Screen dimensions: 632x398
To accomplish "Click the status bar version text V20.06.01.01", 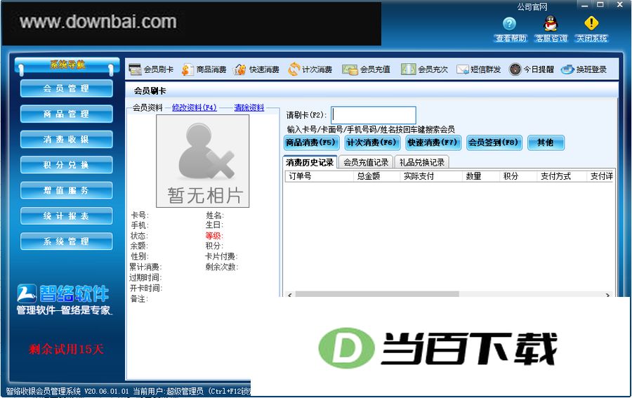I will point(107,391).
